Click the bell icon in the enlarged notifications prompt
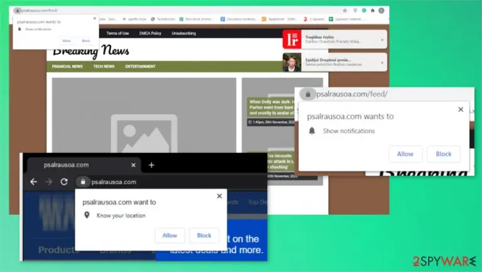Screen dimensions: 482x272 tap(312, 131)
